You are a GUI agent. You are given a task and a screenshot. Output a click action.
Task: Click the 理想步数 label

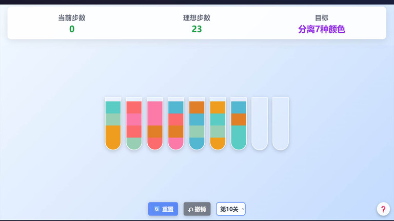click(x=197, y=18)
